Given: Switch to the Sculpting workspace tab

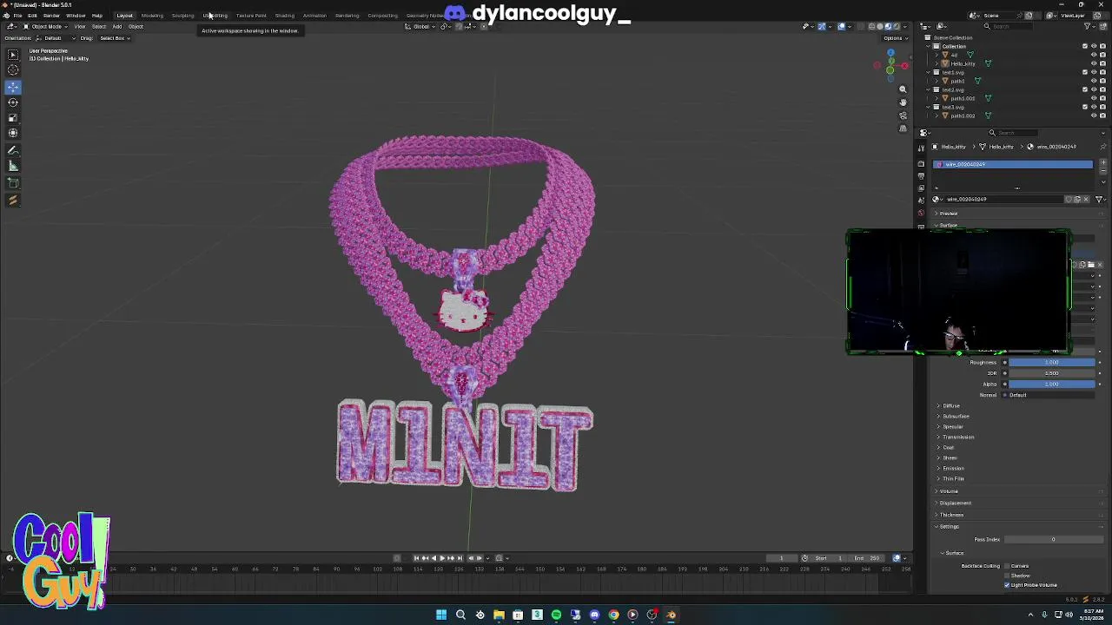Looking at the screenshot, I should (182, 16).
